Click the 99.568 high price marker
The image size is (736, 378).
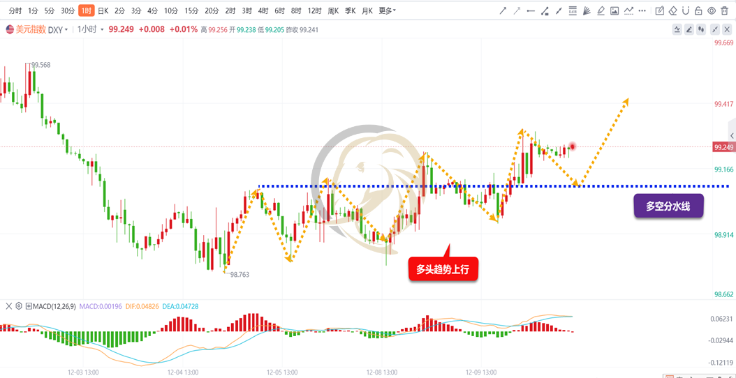[x=41, y=65]
